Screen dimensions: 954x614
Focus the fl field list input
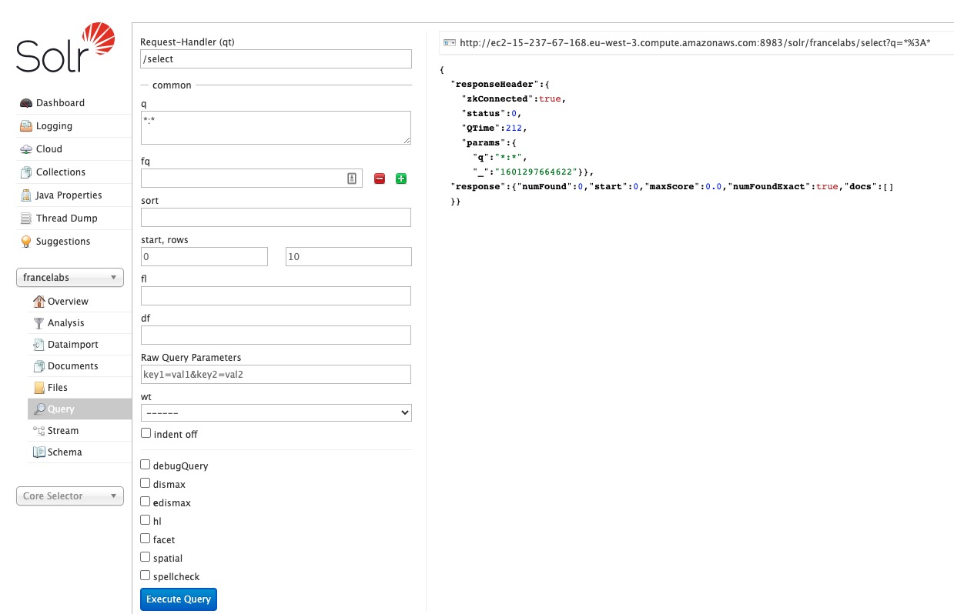[276, 296]
